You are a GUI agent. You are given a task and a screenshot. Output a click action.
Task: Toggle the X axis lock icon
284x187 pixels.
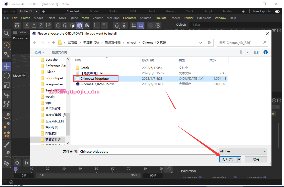point(27,25)
